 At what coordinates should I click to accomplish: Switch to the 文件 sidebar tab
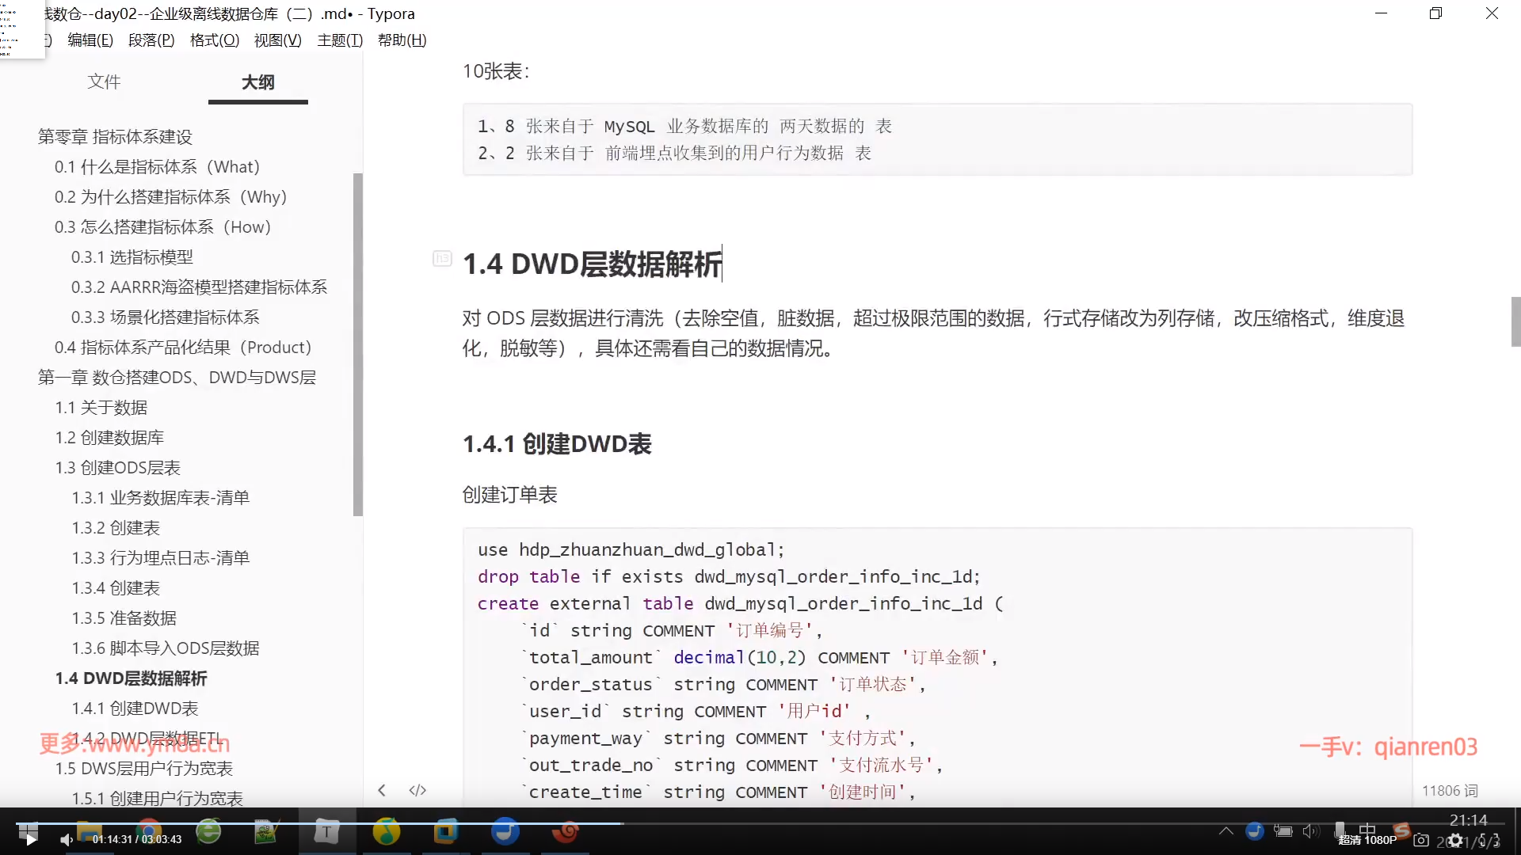click(x=104, y=82)
